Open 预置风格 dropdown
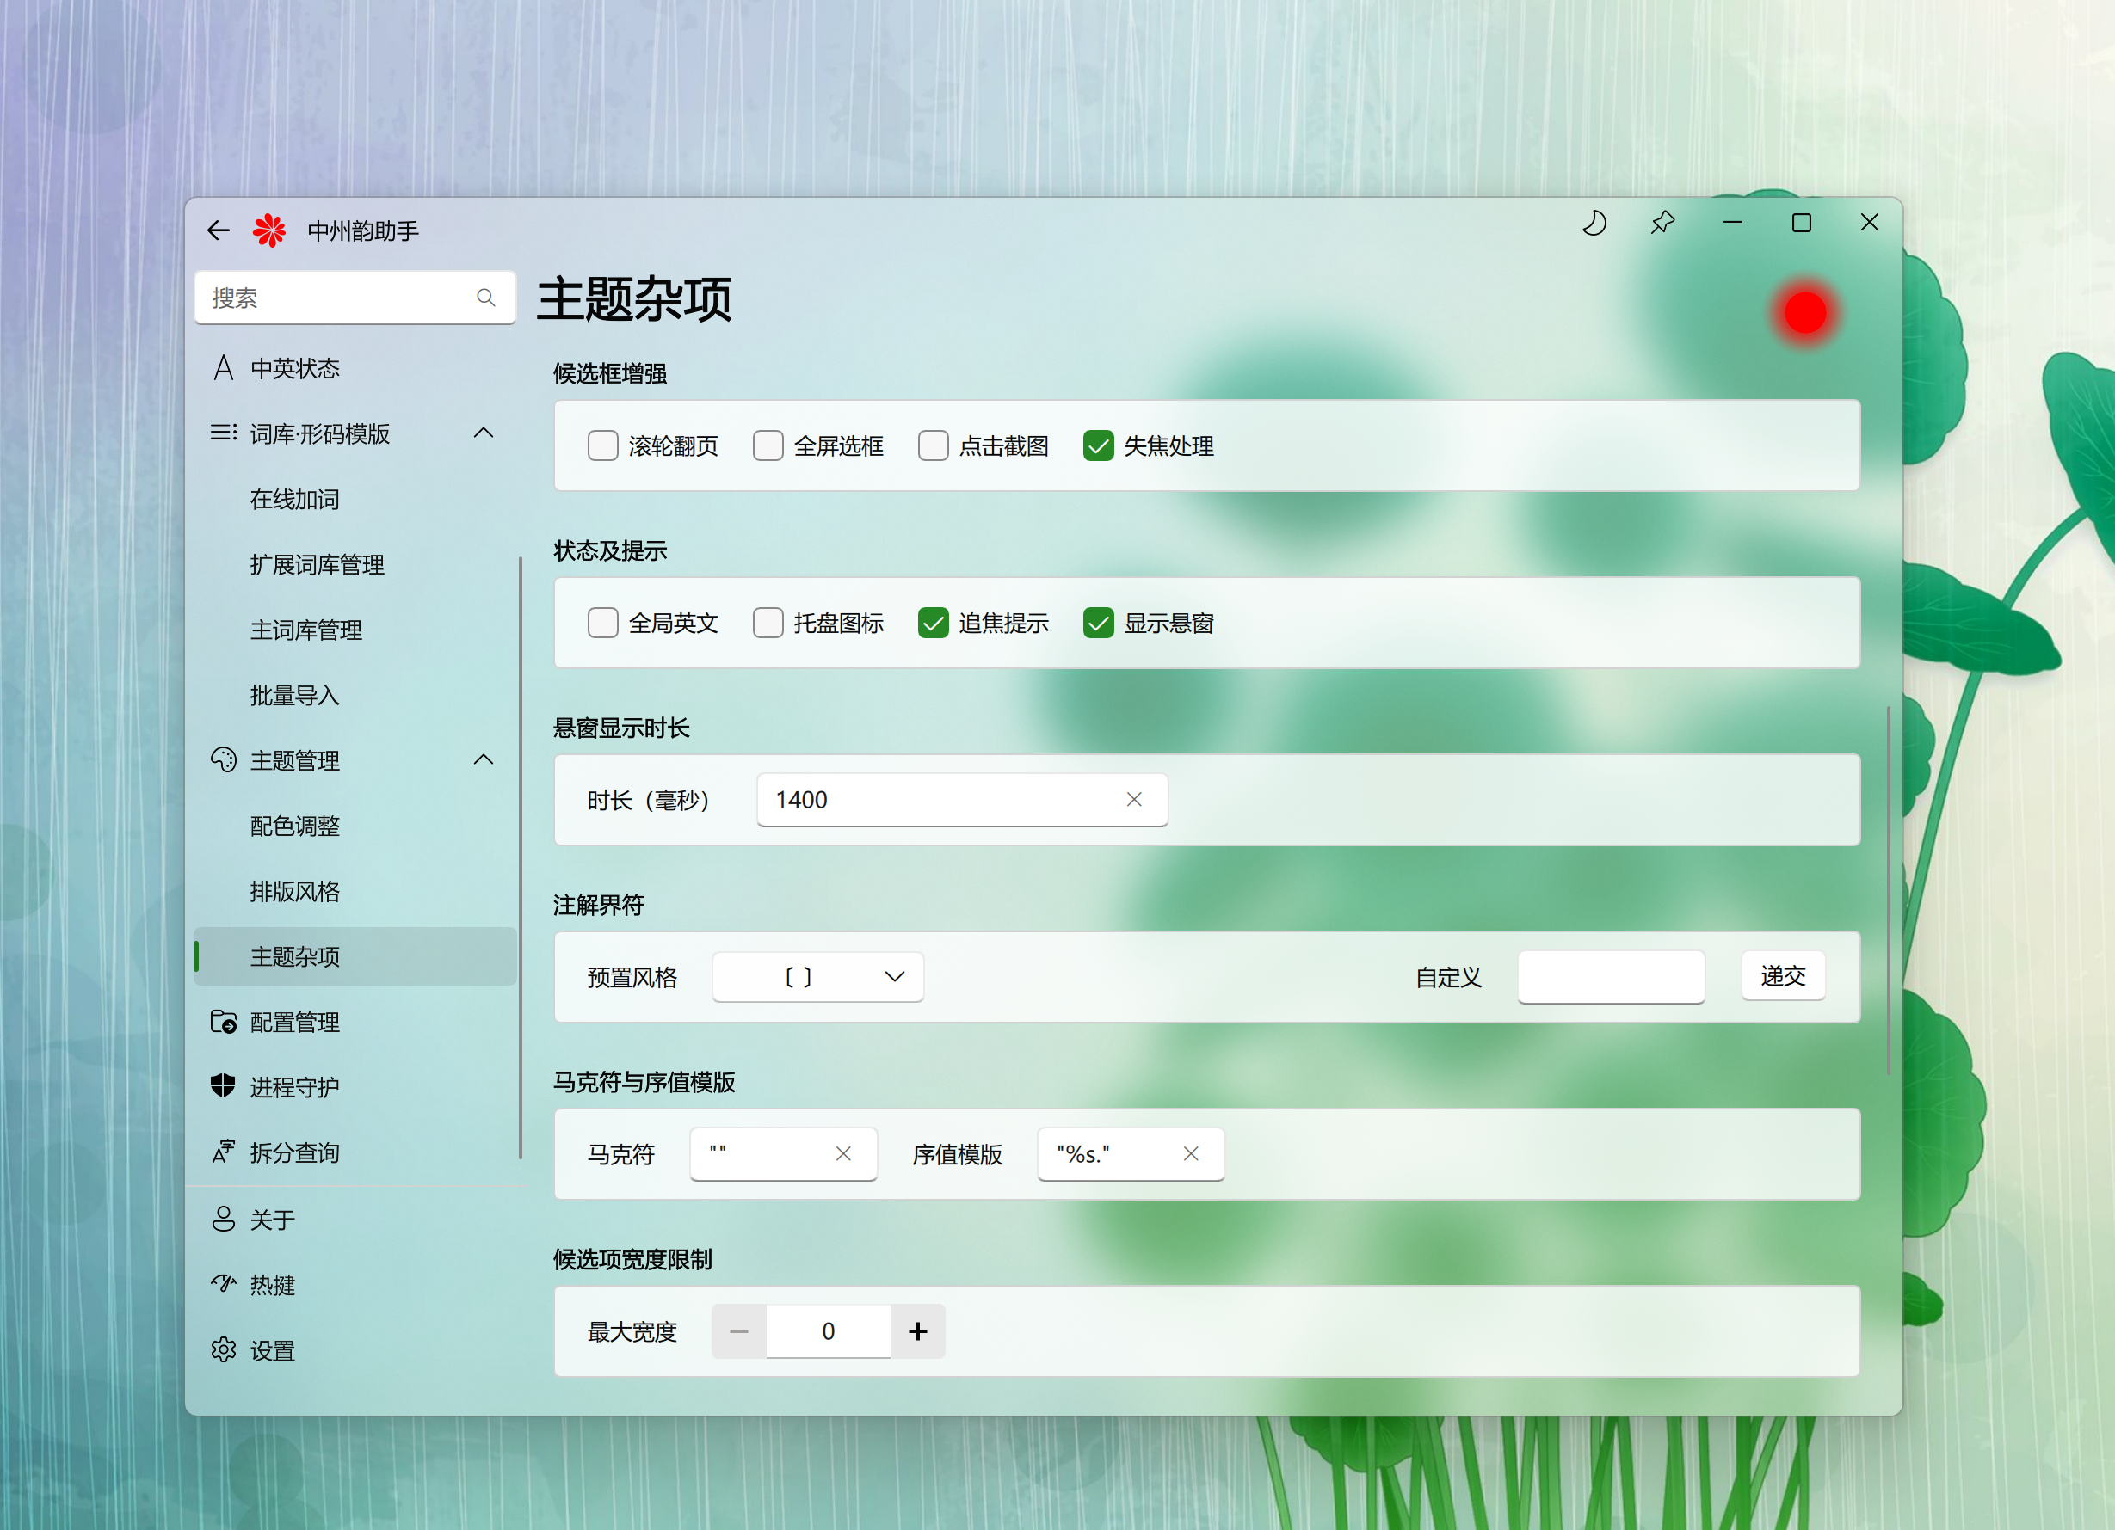 [x=817, y=977]
